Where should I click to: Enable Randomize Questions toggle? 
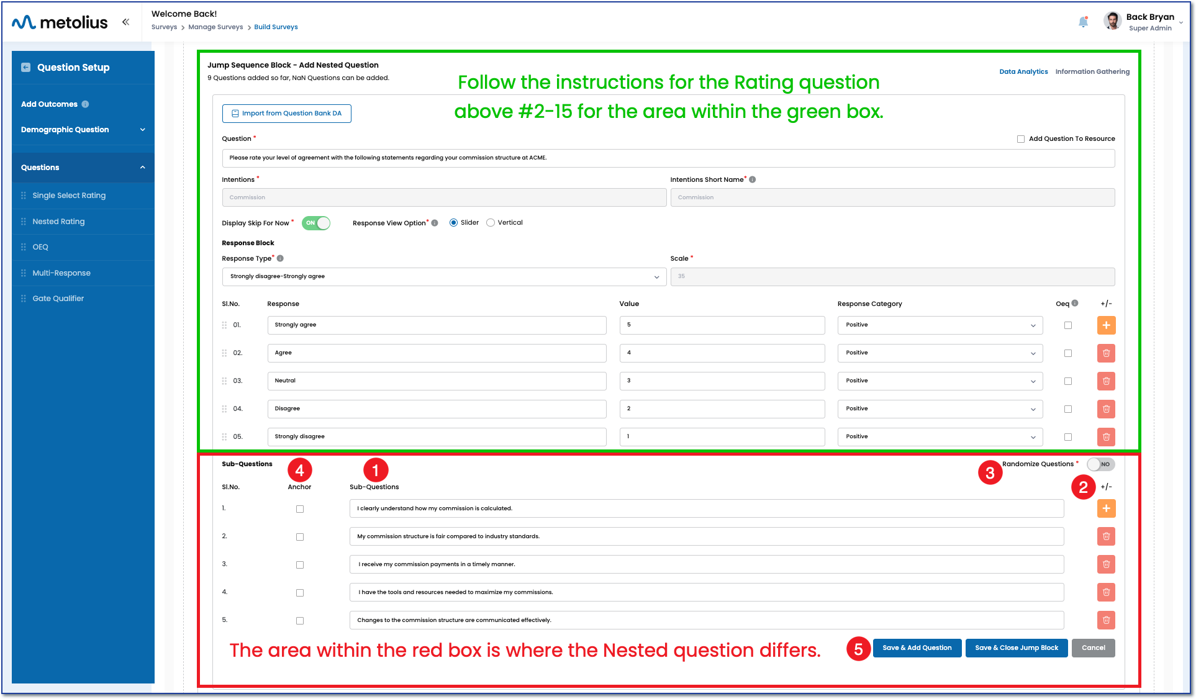[1100, 464]
